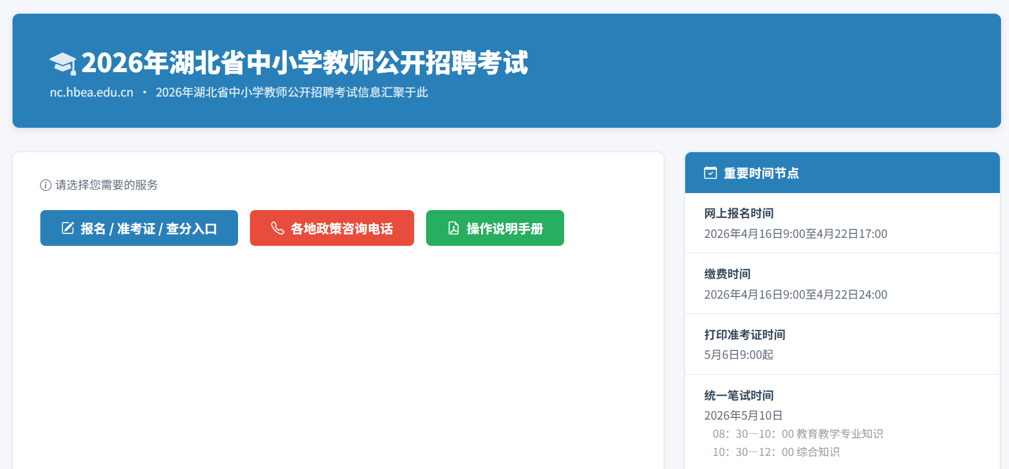Open 各地政策咨询电话
Image resolution: width=1009 pixels, height=469 pixels.
pos(332,228)
